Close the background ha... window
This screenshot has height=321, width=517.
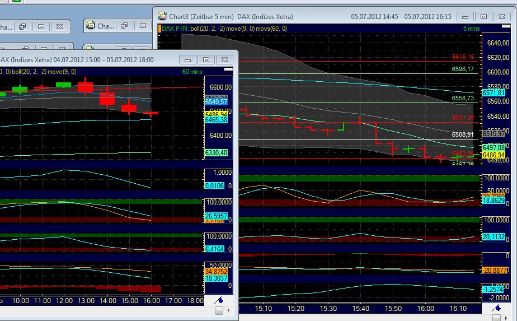click(60, 27)
